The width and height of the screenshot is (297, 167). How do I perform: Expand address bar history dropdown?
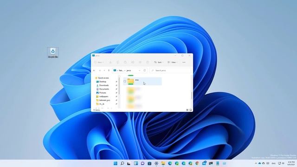(x=140, y=71)
